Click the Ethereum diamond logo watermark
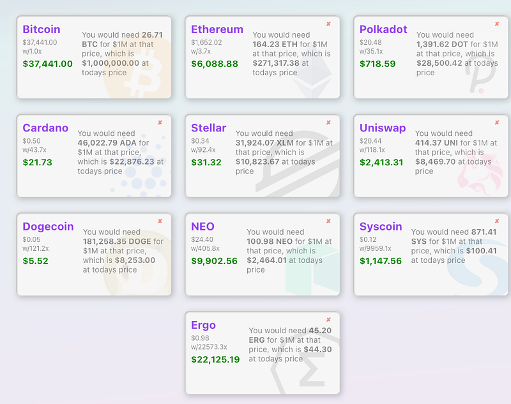The width and height of the screenshot is (511, 404). (x=312, y=78)
